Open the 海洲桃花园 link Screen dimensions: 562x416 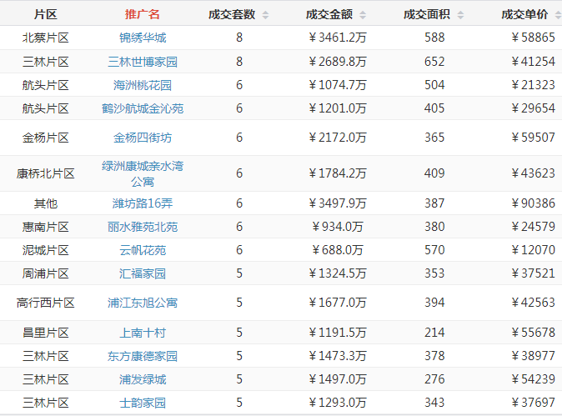[143, 85]
